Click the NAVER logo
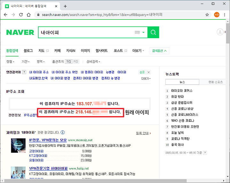230x183 pixels. 20,32
